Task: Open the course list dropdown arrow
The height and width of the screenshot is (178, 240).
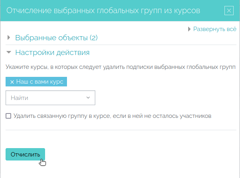Action: [88, 98]
